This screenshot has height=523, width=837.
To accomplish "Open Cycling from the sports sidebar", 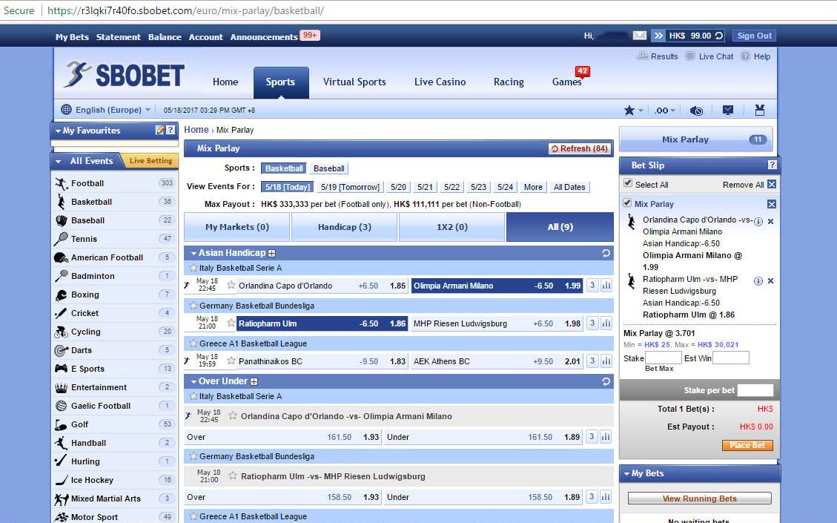I will pyautogui.click(x=85, y=332).
